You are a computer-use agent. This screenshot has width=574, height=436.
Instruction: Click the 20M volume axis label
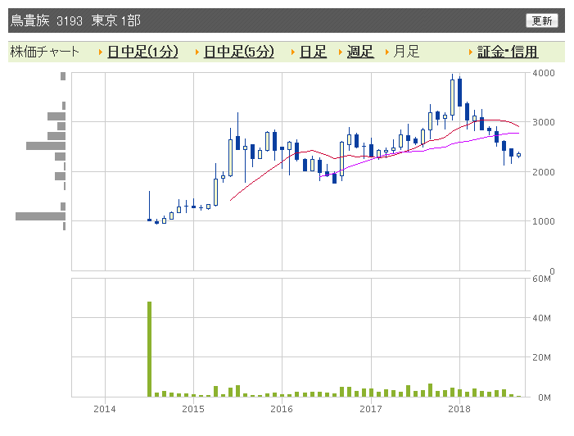point(542,357)
